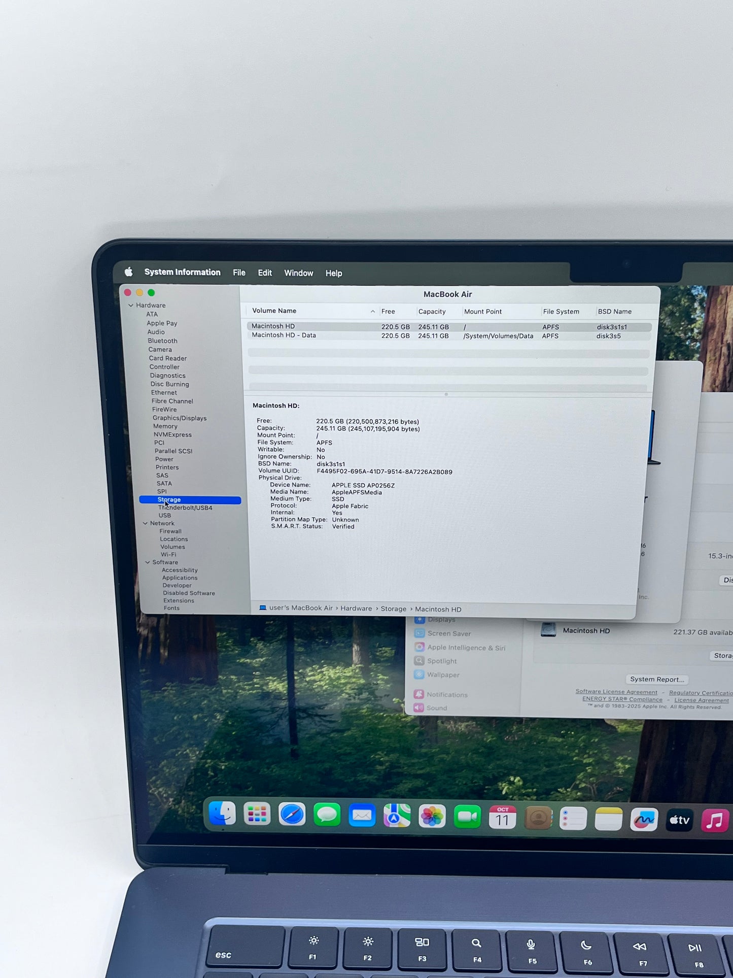Click Storage in the path bar

[x=394, y=609]
